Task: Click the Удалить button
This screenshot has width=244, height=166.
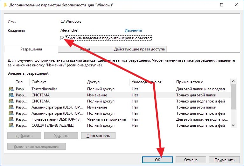Action: coord(61,136)
